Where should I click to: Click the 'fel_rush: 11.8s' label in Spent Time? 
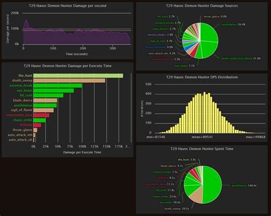click(165, 190)
